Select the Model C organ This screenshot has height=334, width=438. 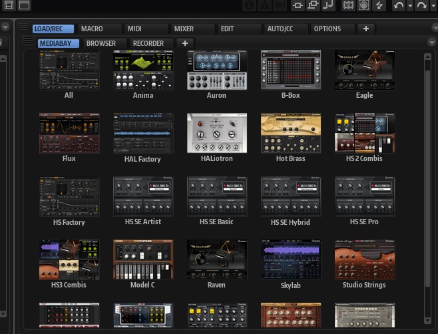(143, 259)
